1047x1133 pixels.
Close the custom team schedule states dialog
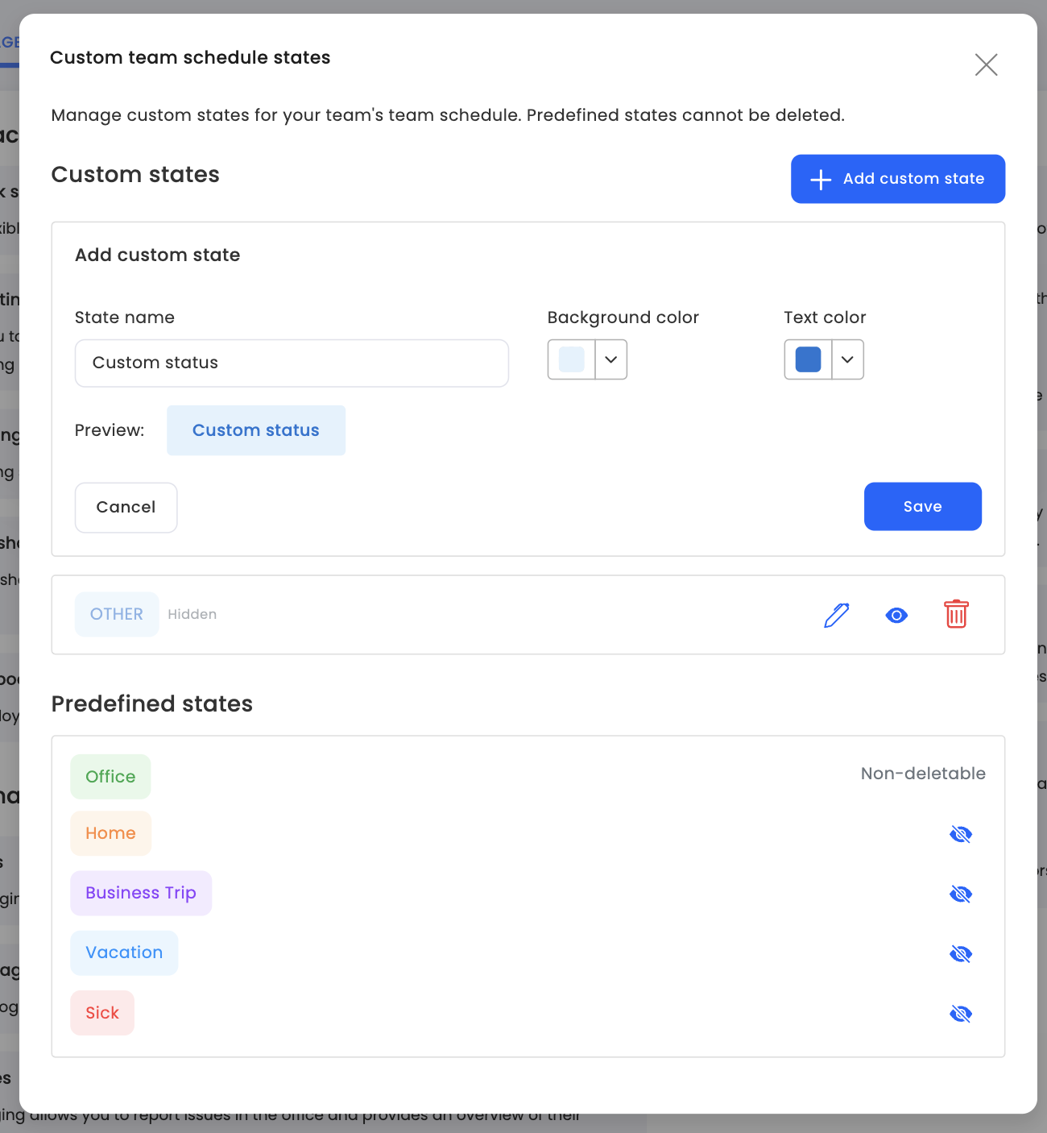(986, 64)
